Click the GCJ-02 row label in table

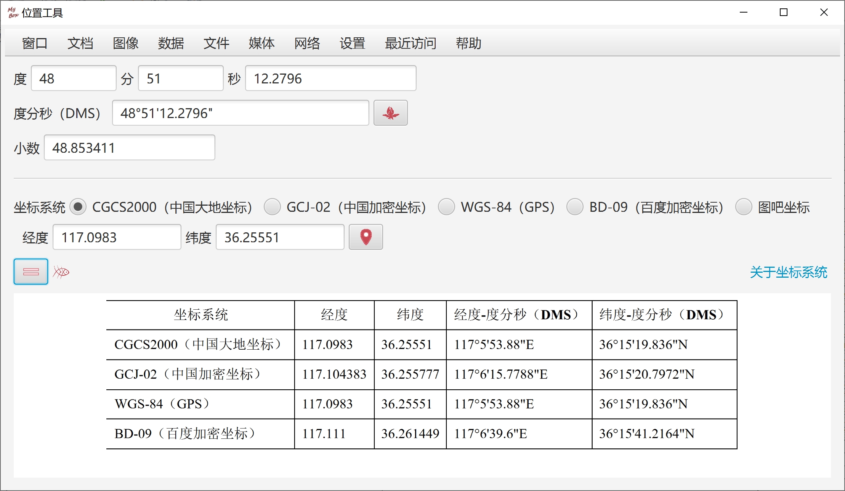point(200,374)
